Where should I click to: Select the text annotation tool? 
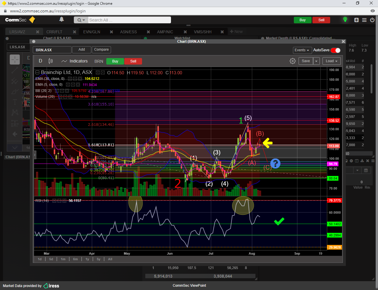15,102
